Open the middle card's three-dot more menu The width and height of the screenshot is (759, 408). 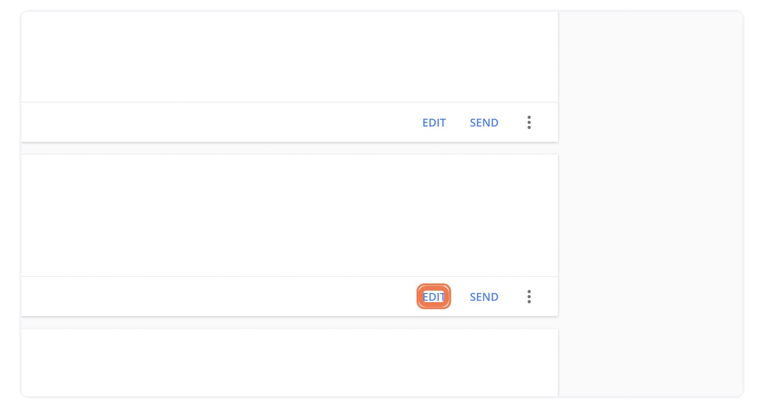(529, 297)
